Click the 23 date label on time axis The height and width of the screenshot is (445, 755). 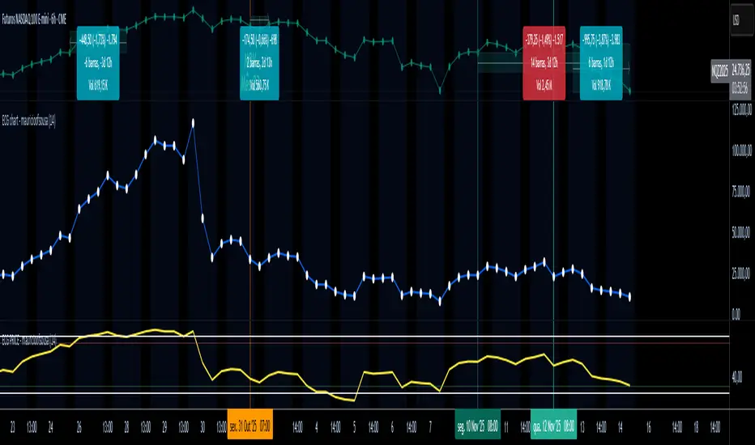[13, 426]
